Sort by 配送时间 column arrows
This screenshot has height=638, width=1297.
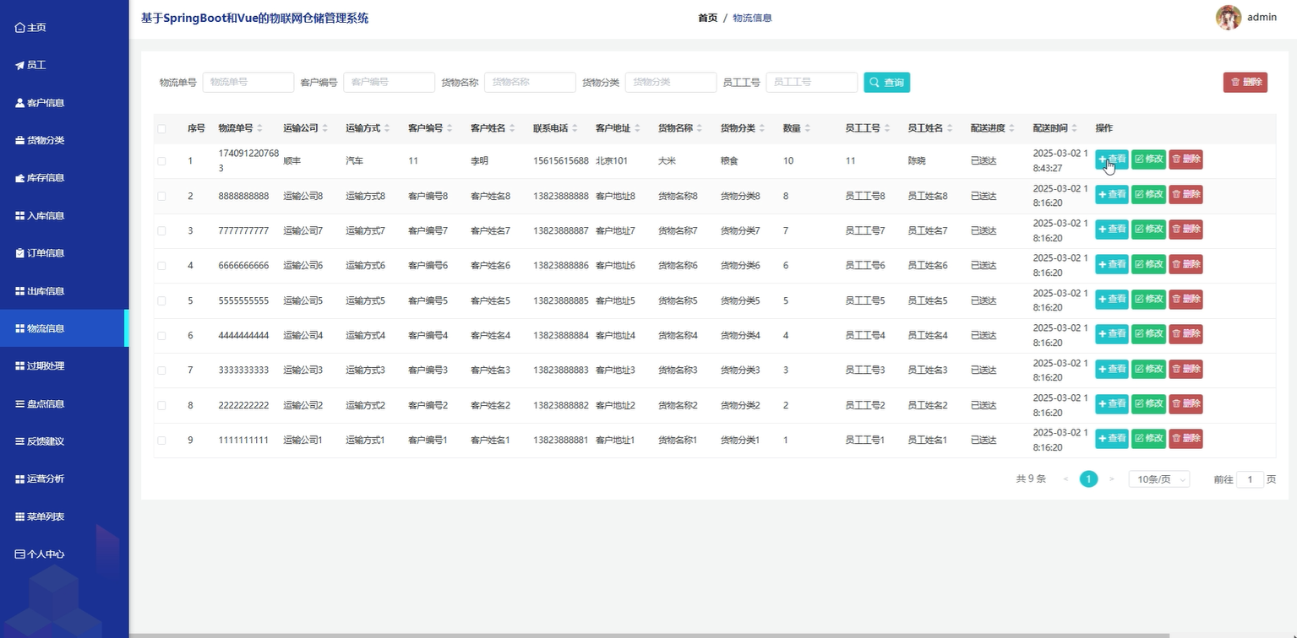1075,128
